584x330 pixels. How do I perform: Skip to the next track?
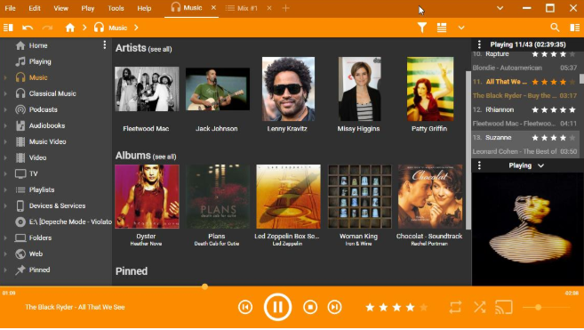pyautogui.click(x=334, y=307)
